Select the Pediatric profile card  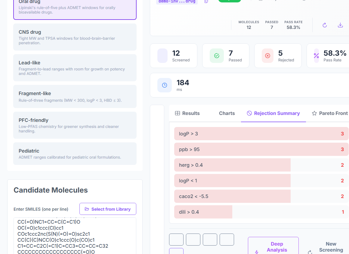(x=75, y=153)
